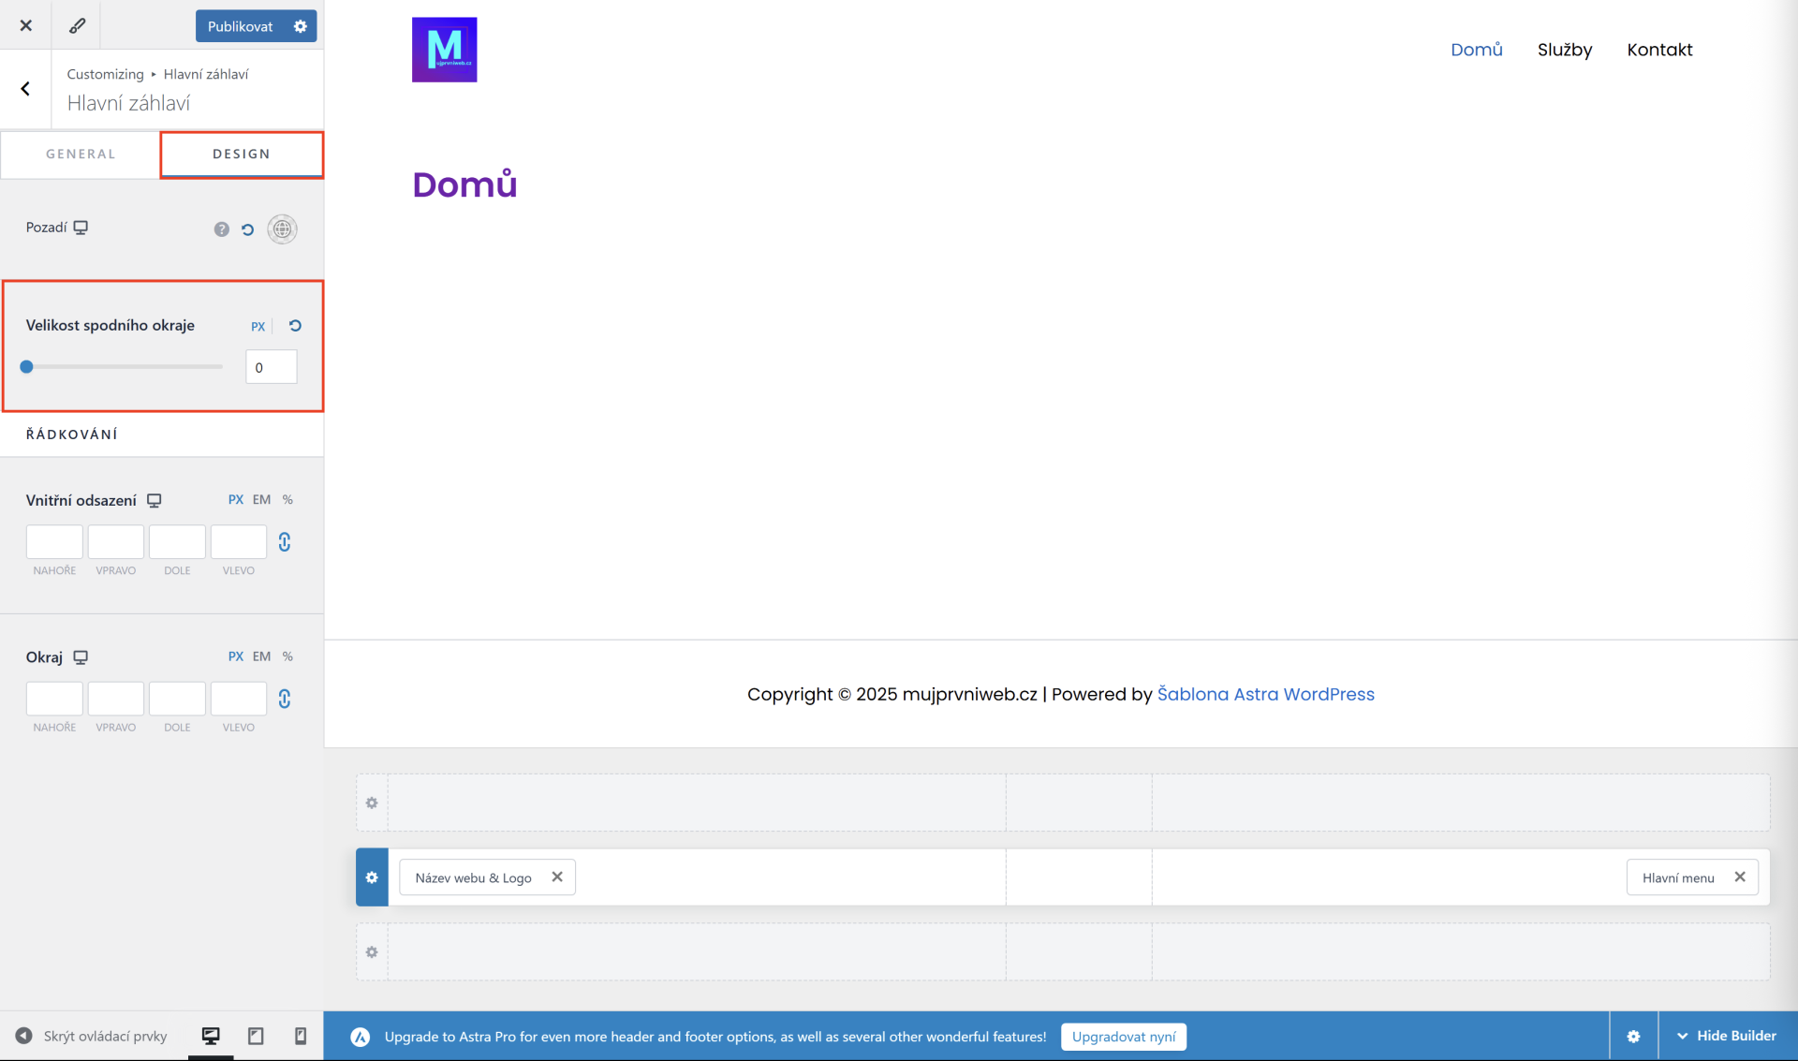
Task: Click the Upgradovat nyní button
Action: point(1123,1037)
